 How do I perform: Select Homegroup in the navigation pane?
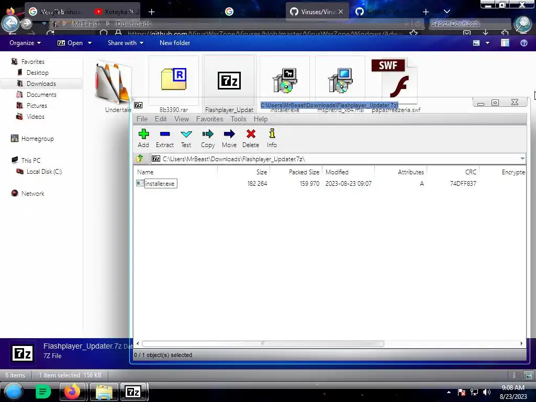37,138
